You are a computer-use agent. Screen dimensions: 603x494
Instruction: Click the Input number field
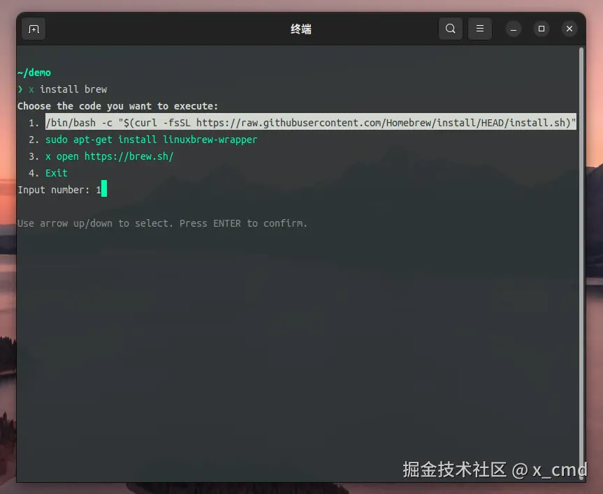(62, 190)
